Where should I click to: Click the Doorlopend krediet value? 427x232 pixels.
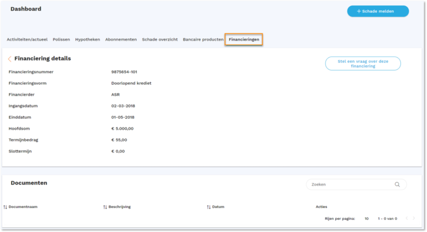coord(131,83)
